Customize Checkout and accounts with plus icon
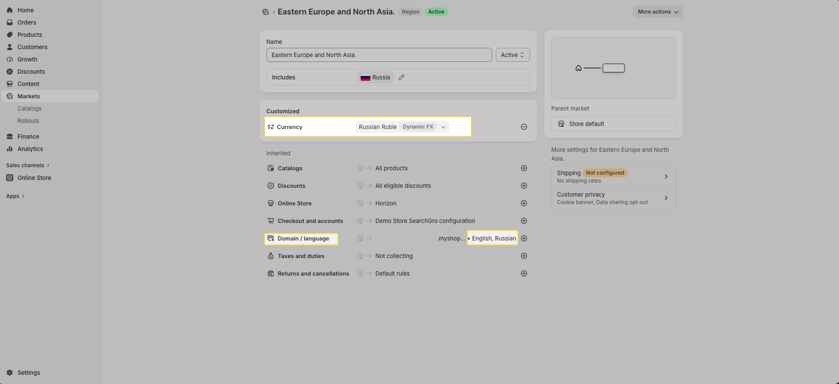The height and width of the screenshot is (384, 839). pos(524,221)
